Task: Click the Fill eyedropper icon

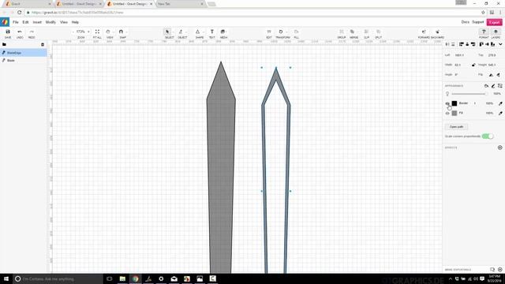Action: 500,113
